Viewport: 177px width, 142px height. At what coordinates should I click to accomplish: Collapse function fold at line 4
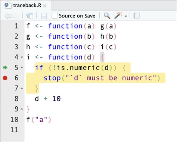[x=22, y=57]
